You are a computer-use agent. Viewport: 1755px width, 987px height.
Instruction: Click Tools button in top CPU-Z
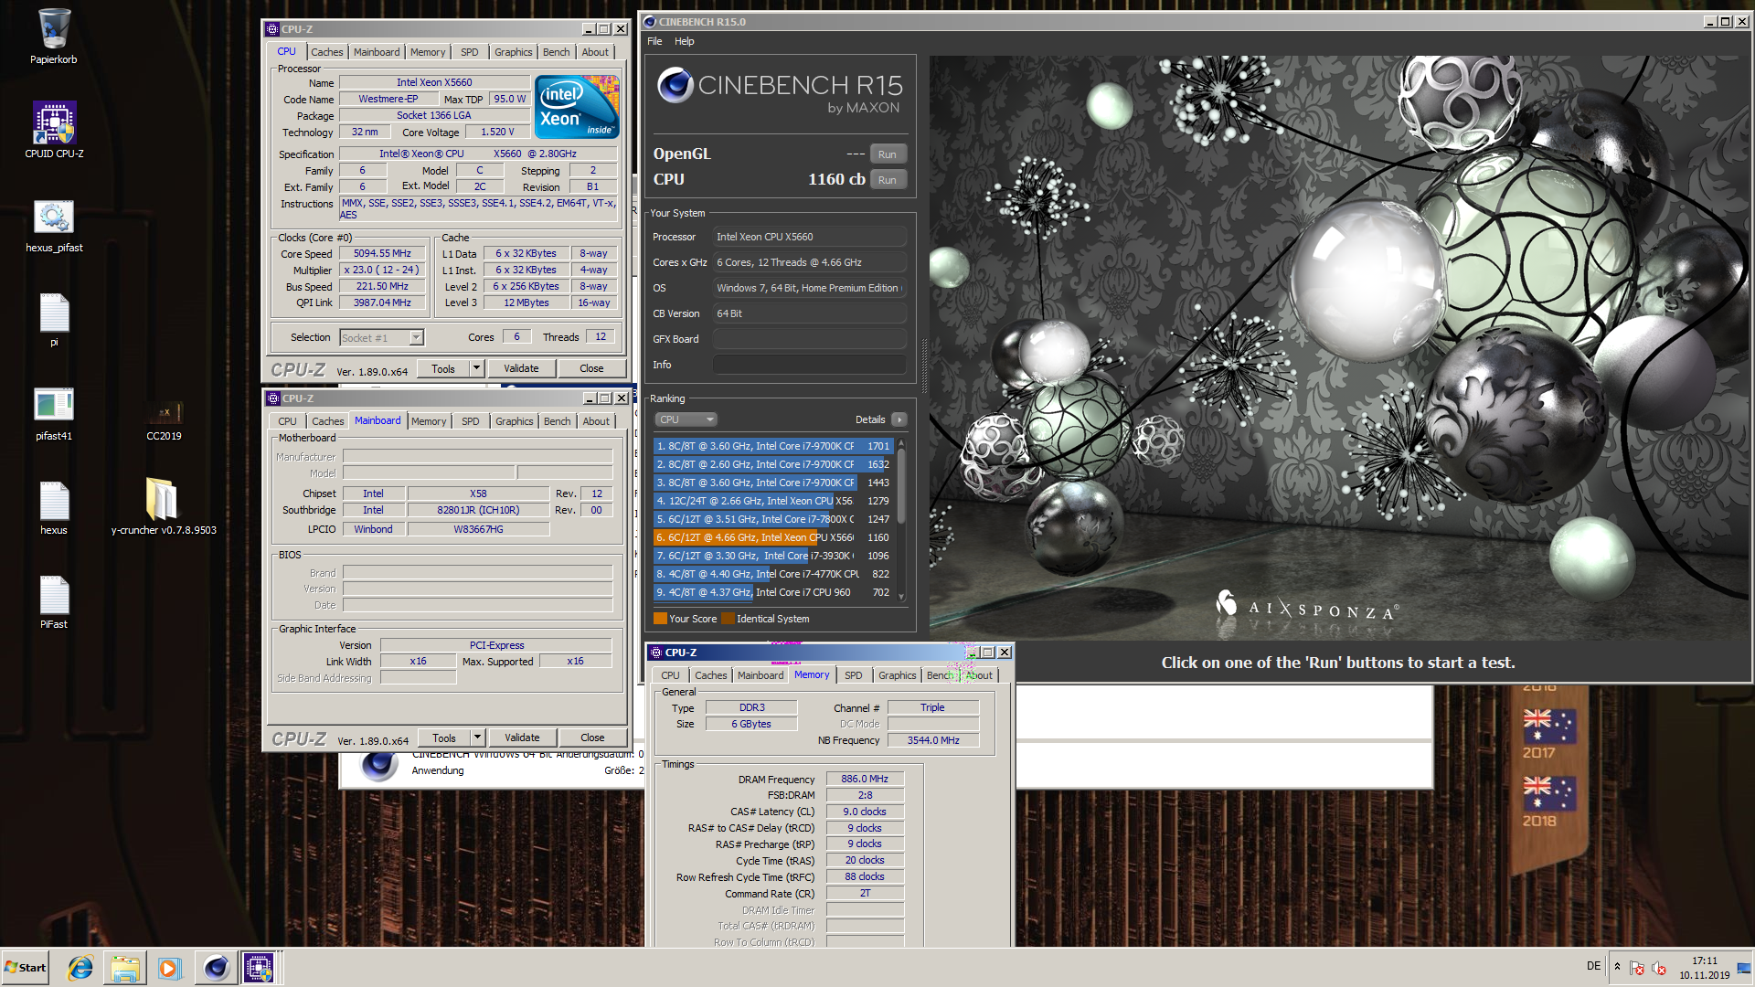443,368
